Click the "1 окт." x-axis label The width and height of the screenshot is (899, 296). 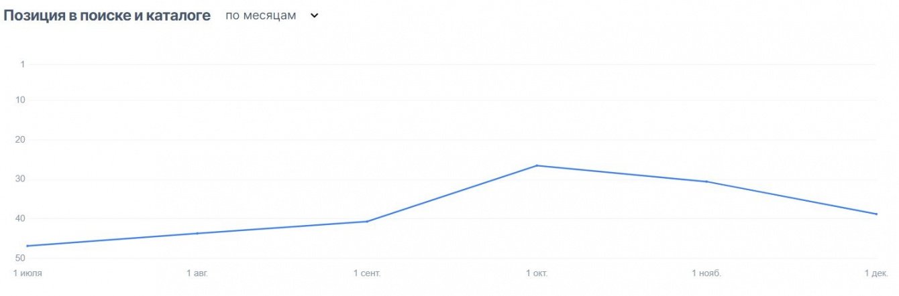pyautogui.click(x=537, y=273)
